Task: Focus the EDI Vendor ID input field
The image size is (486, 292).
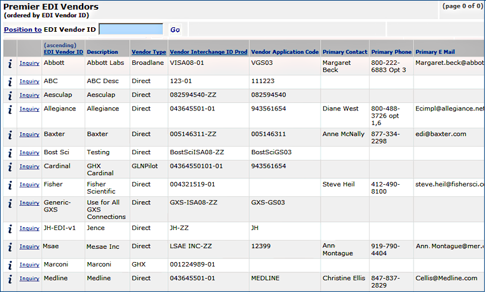Action: click(131, 29)
